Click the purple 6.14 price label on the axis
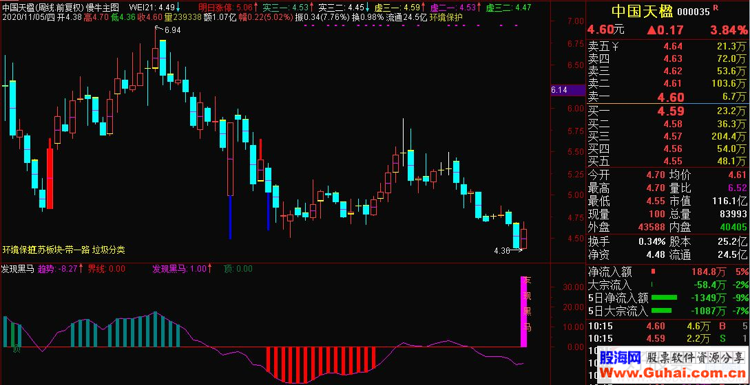The width and height of the screenshot is (750, 385). click(x=567, y=90)
